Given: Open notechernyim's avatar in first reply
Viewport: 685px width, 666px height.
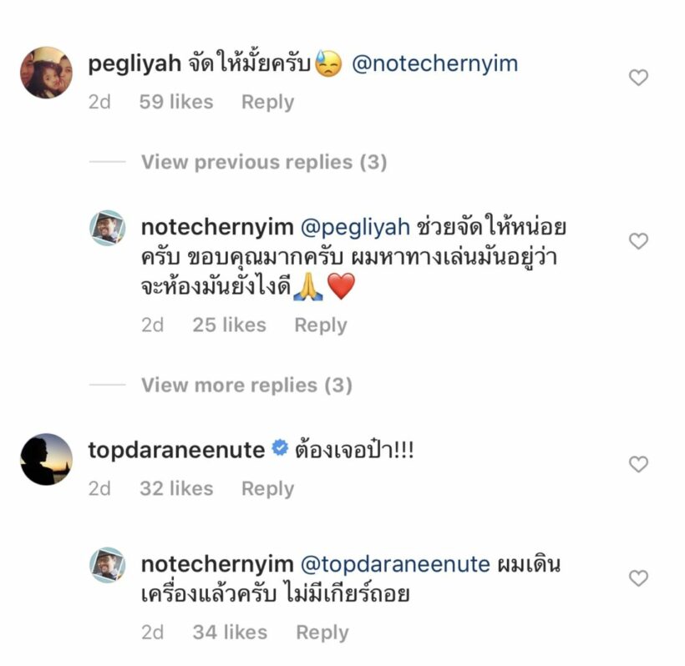Looking at the screenshot, I should (x=108, y=228).
